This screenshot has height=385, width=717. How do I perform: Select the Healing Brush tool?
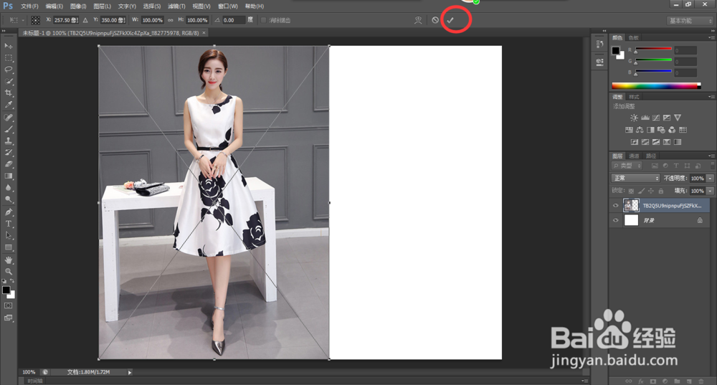[x=8, y=118]
